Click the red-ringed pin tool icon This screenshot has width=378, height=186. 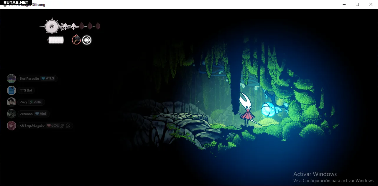point(76,40)
